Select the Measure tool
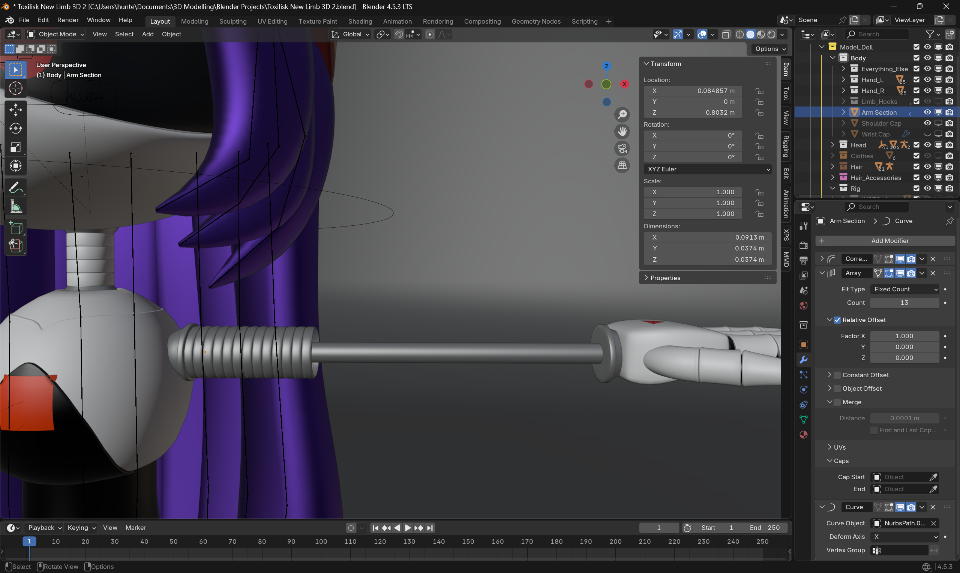The width and height of the screenshot is (960, 573). (15, 207)
